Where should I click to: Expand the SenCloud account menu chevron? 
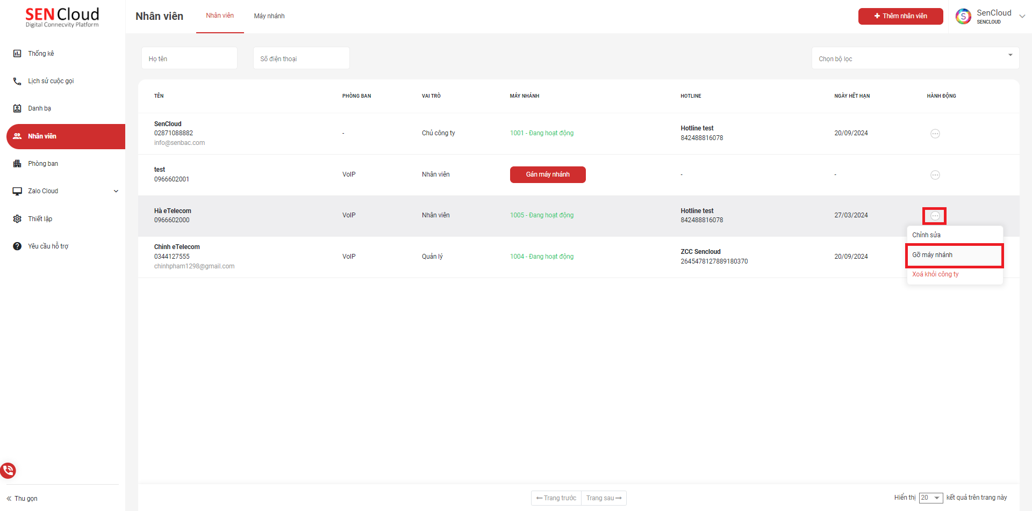(1022, 16)
